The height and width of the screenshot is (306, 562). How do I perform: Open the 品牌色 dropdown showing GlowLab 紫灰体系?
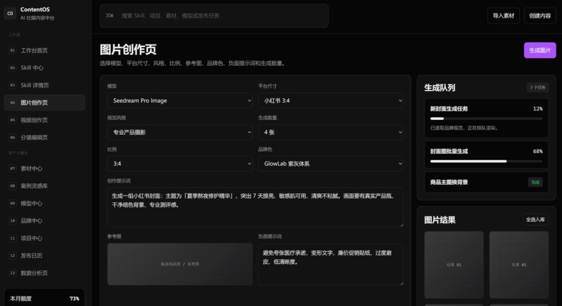pyautogui.click(x=331, y=164)
